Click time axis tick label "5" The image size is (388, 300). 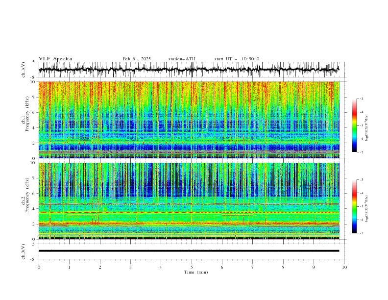[192, 267]
